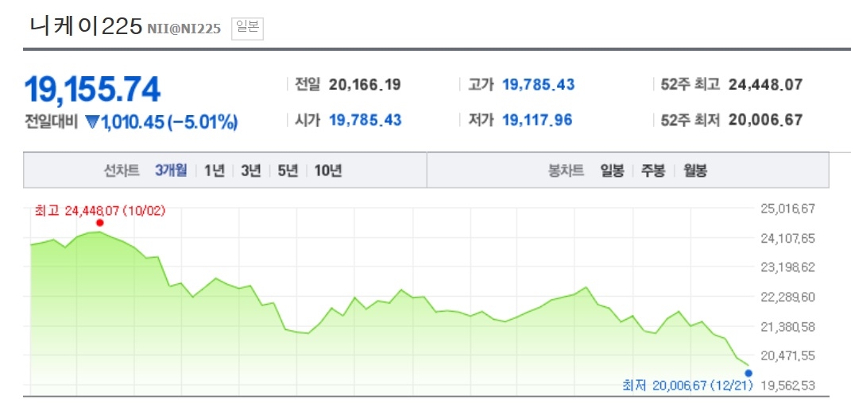Click the 최고 24,448.07 (10/02) chart label
The width and height of the screenshot is (851, 411).
pyautogui.click(x=99, y=211)
